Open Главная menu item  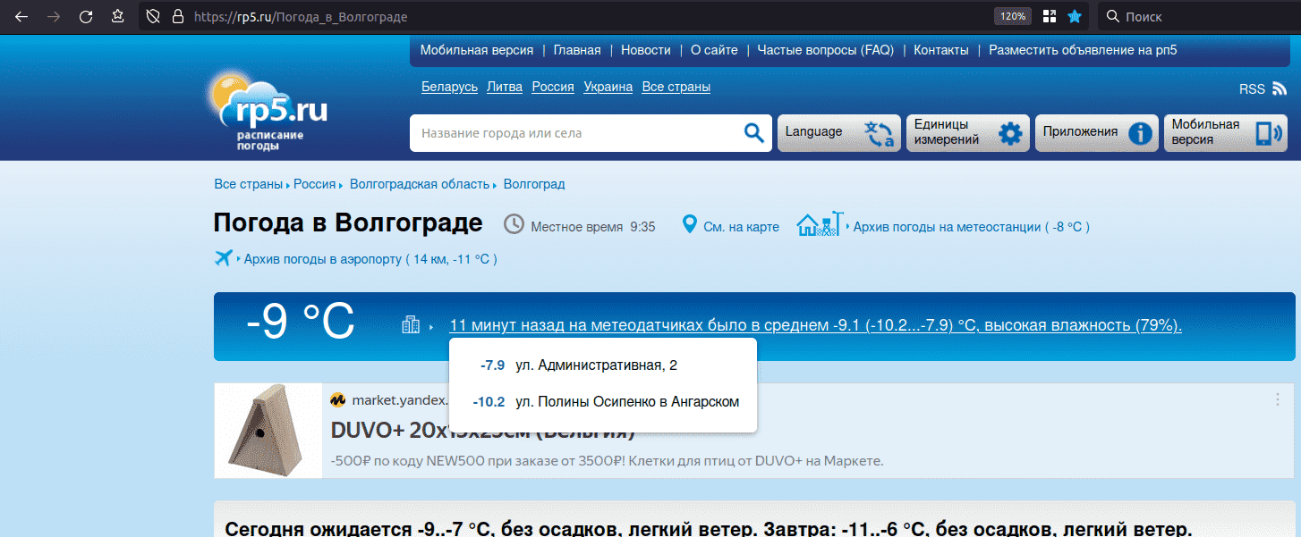(577, 50)
